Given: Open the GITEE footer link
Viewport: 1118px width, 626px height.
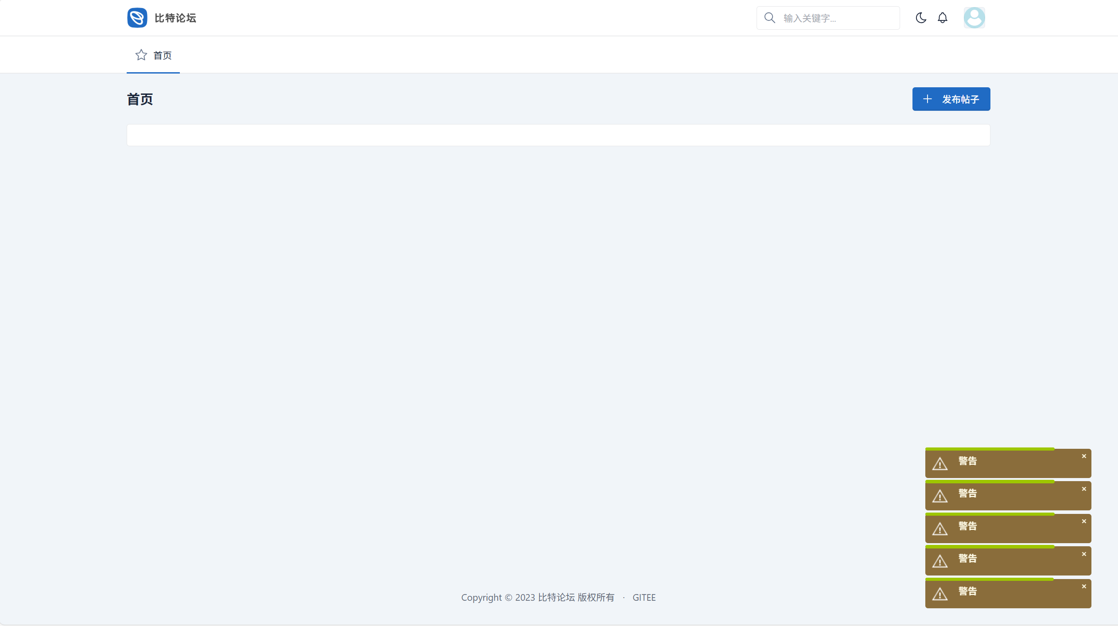Looking at the screenshot, I should pyautogui.click(x=644, y=597).
